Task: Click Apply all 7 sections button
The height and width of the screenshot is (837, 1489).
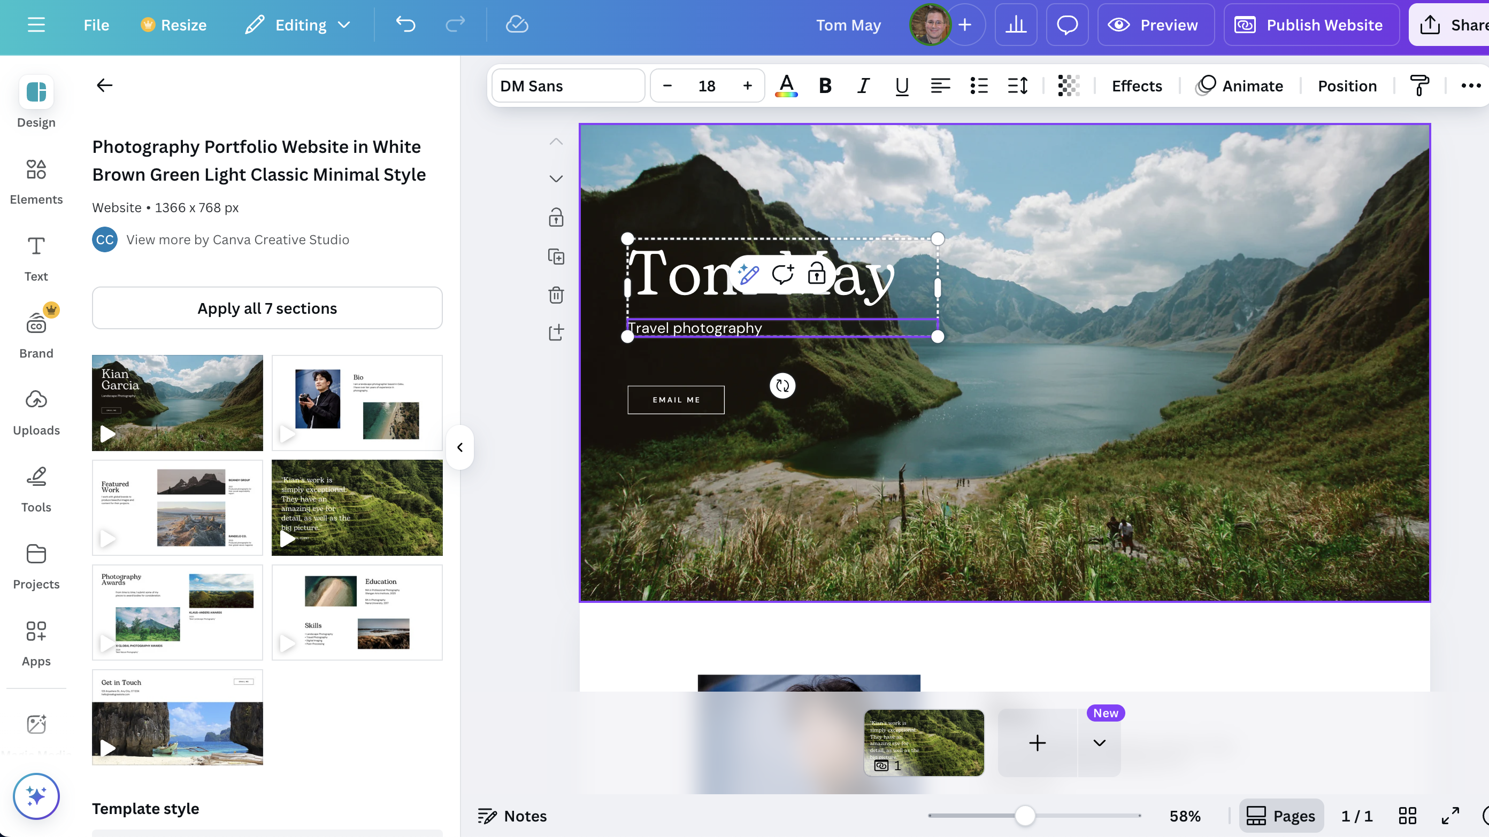Action: (x=267, y=308)
